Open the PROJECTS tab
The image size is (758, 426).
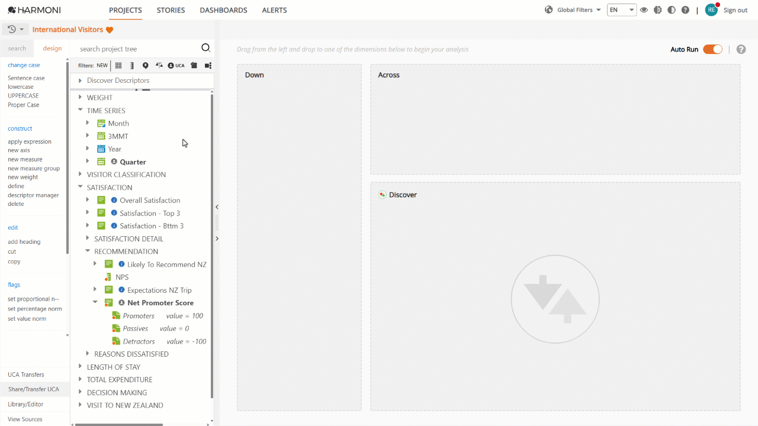[126, 10]
